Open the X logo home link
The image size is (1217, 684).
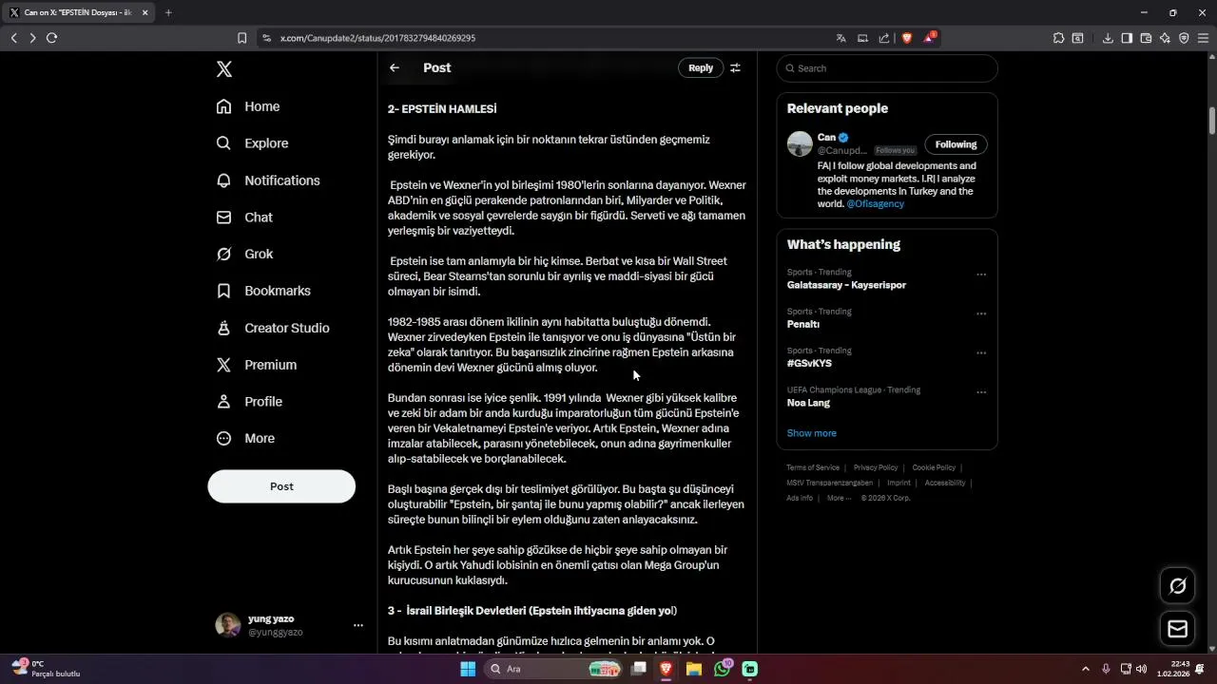(x=223, y=68)
